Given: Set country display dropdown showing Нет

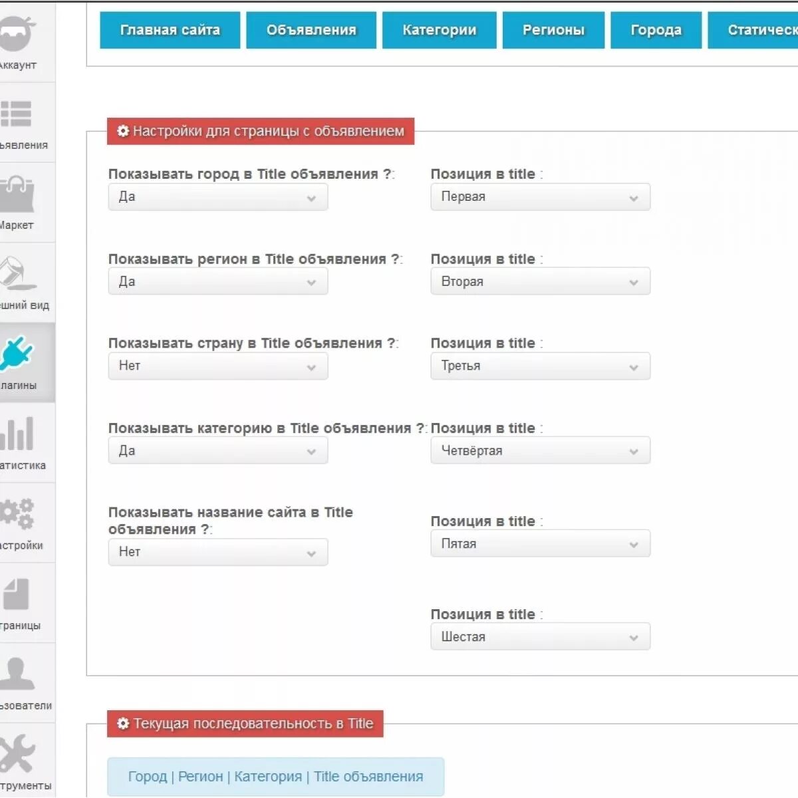Looking at the screenshot, I should click(x=218, y=366).
